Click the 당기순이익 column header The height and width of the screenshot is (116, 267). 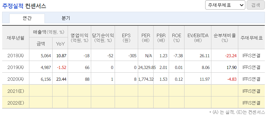(x=103, y=38)
